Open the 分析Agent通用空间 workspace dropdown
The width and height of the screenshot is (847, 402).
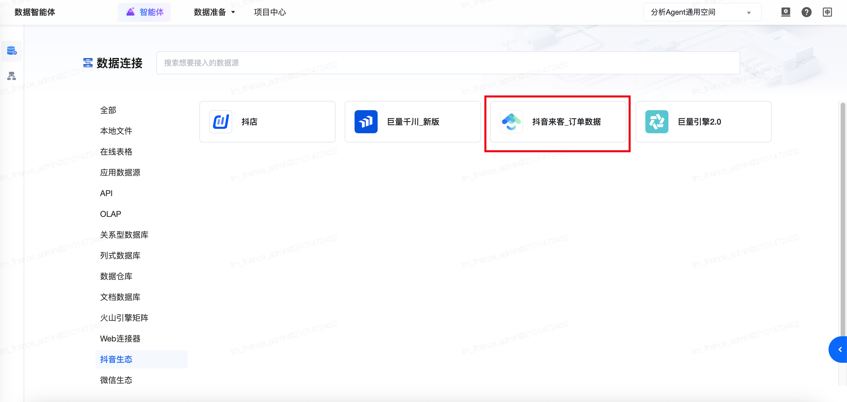tap(702, 12)
